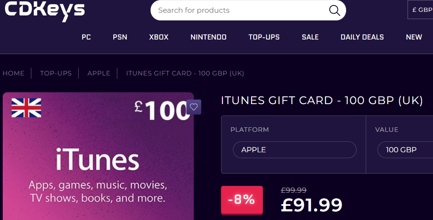This screenshot has height=220, width=433.
Task: Open the Daily Deals page
Action: (362, 37)
